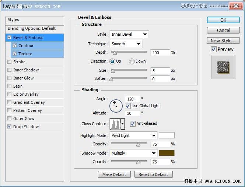Click the Depth percentage input field
The width and height of the screenshot is (245, 187).
click(x=160, y=53)
